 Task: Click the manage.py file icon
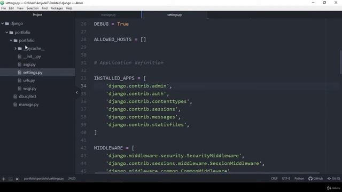[x=15, y=105]
